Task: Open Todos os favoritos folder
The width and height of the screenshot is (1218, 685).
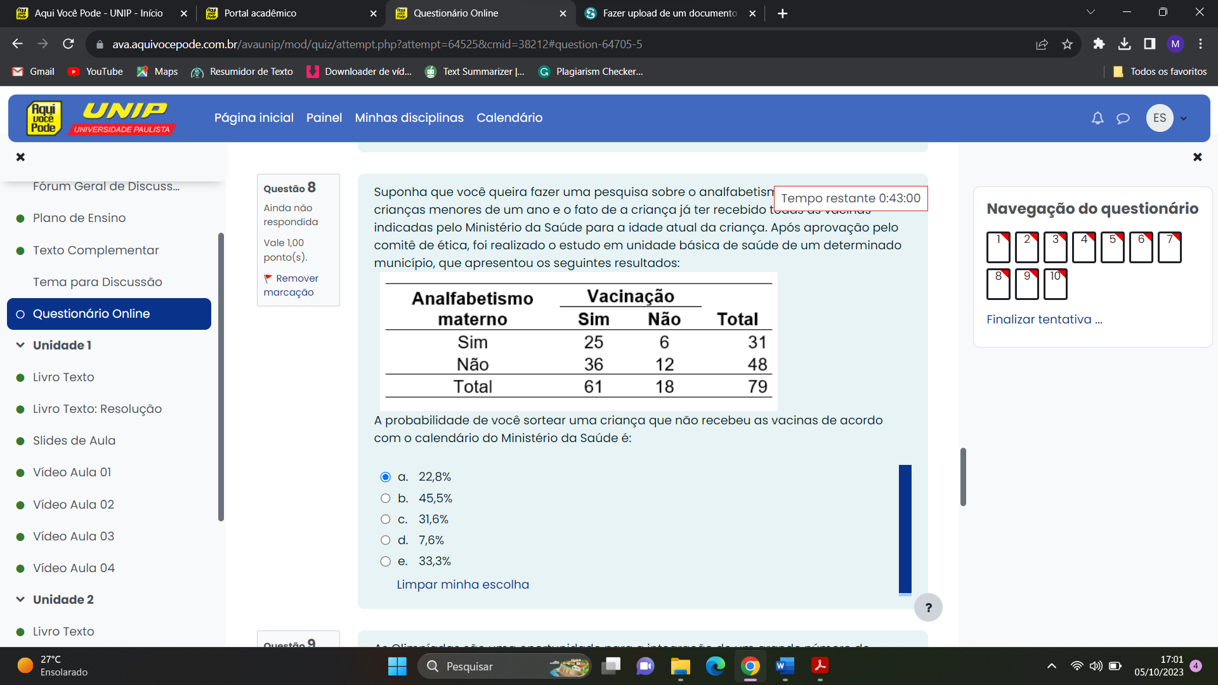Action: click(1160, 72)
